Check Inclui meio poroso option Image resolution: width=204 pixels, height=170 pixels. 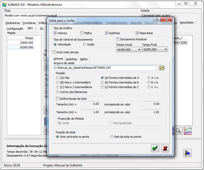coord(54,52)
